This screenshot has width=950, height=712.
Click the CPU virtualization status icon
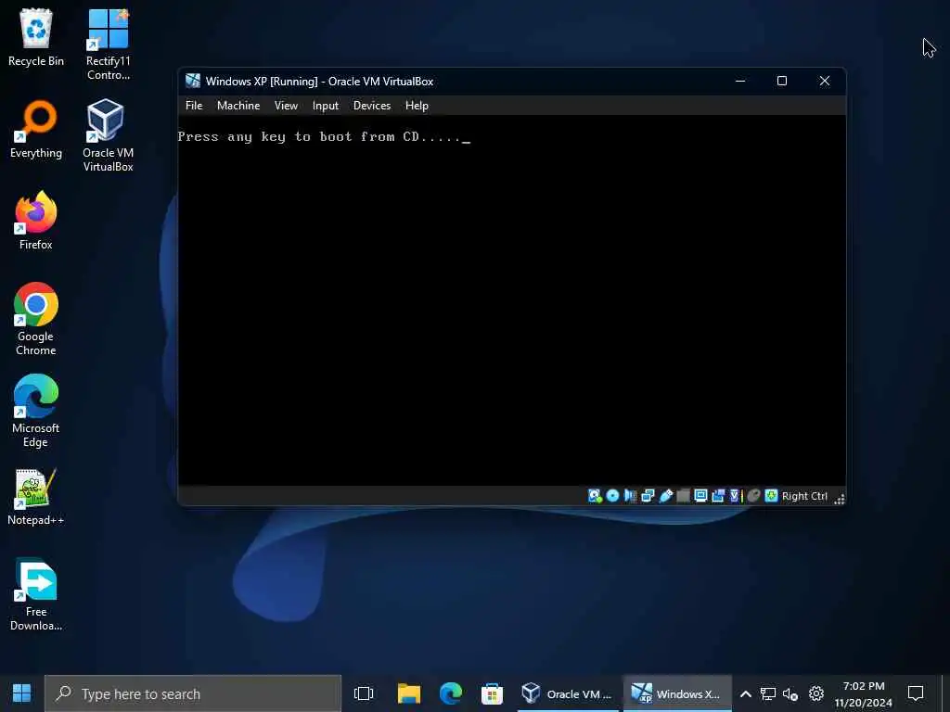(736, 496)
